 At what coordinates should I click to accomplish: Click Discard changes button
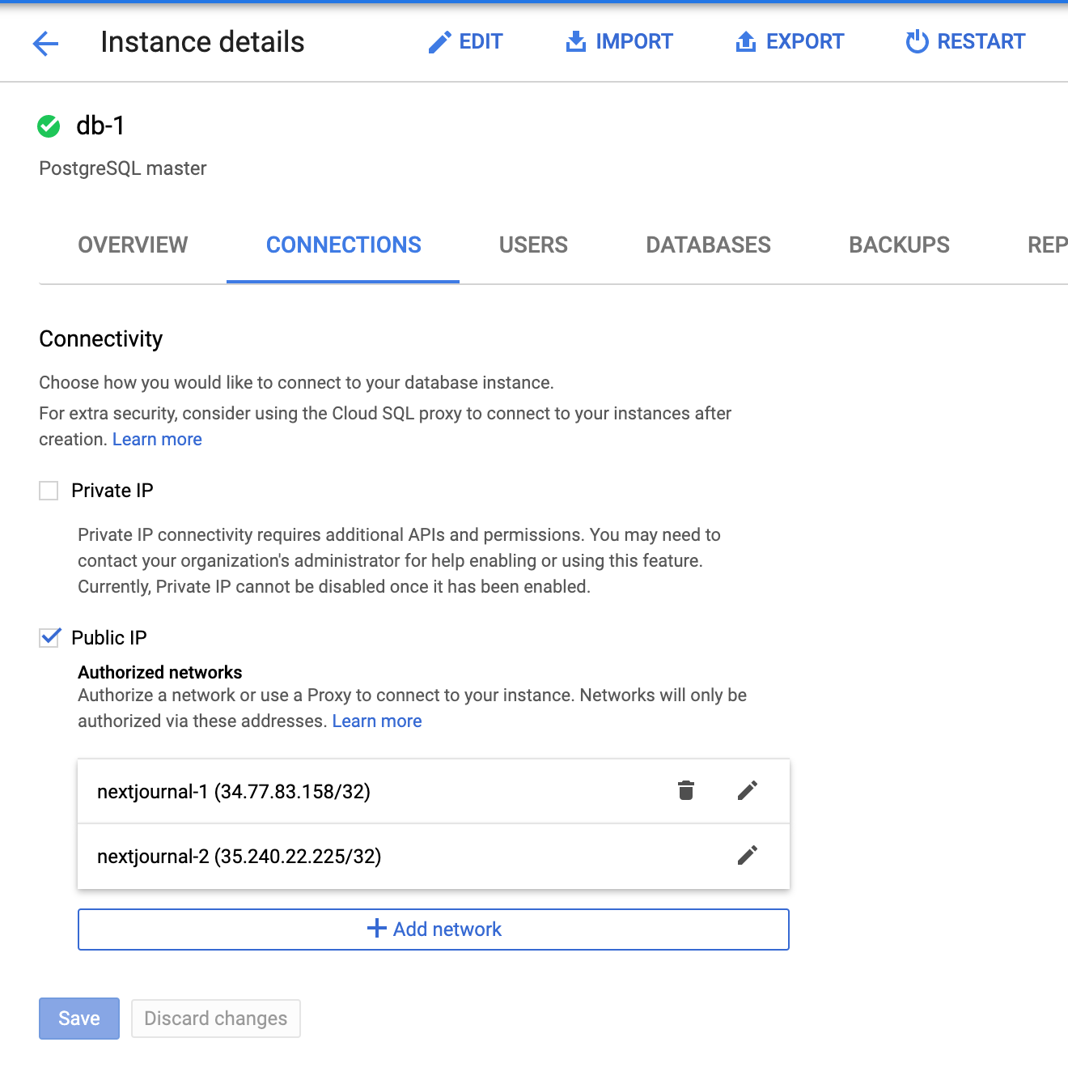point(216,1019)
